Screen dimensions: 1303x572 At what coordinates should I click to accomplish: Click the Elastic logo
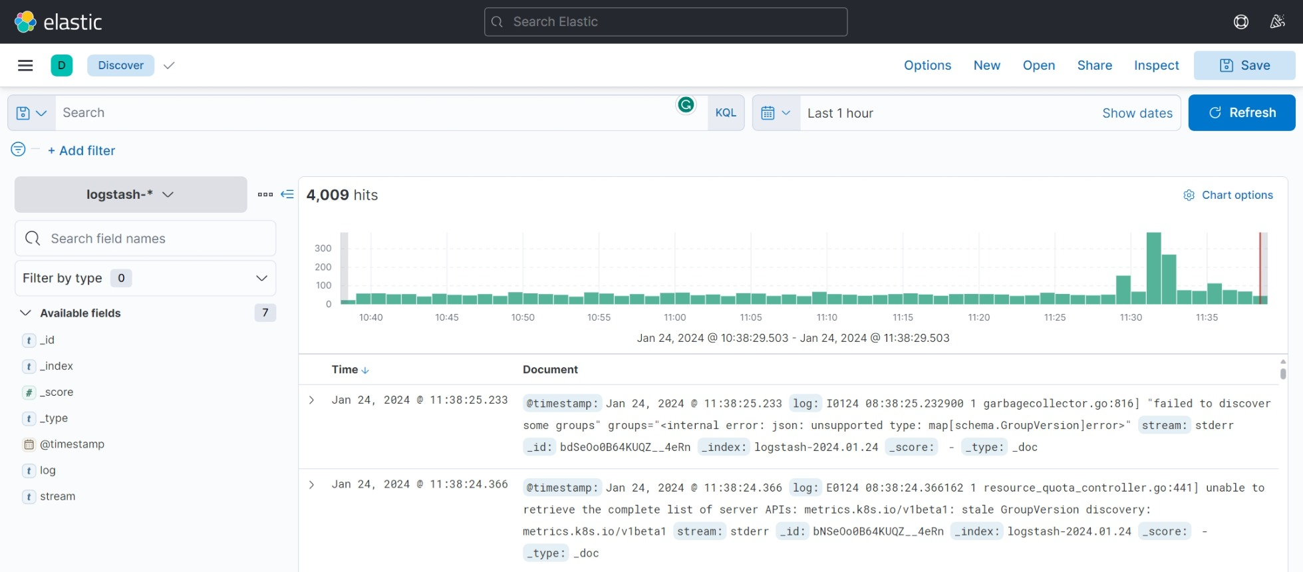58,22
